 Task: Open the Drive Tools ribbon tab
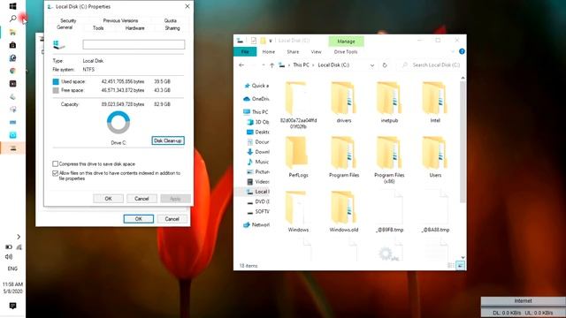point(346,51)
